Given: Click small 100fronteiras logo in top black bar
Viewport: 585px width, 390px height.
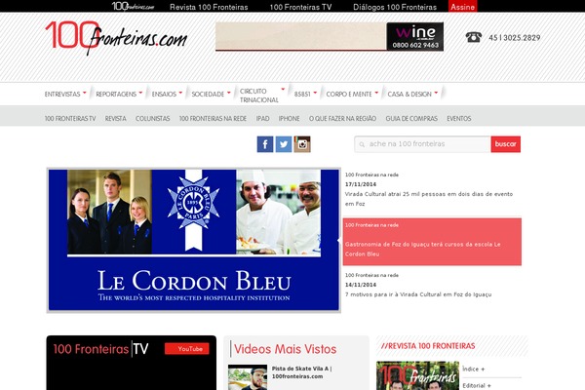Looking at the screenshot, I should coord(133,6).
